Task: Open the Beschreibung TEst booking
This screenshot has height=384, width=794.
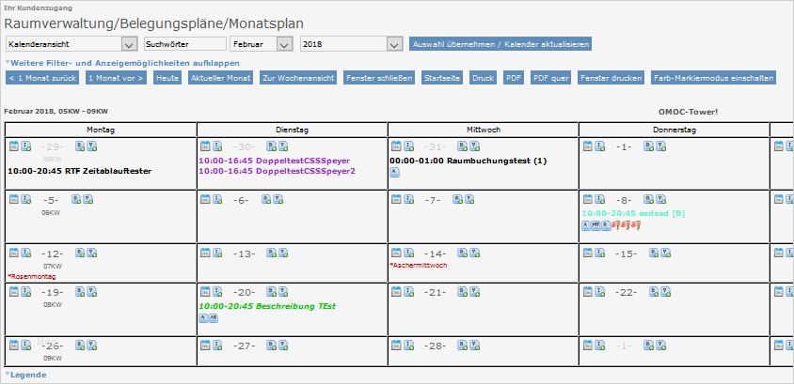Action: tap(267, 306)
